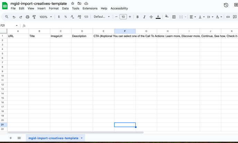
Task: Toggle bold formatting
Action: click(x=137, y=17)
